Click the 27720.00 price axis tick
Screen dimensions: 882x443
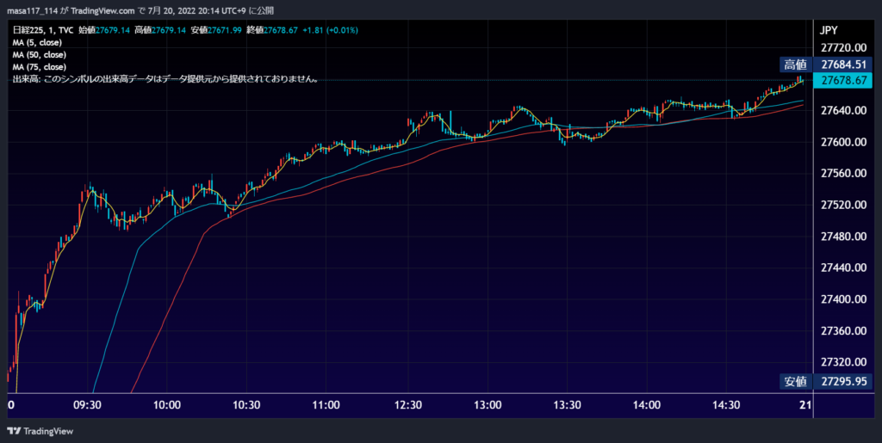tap(844, 47)
